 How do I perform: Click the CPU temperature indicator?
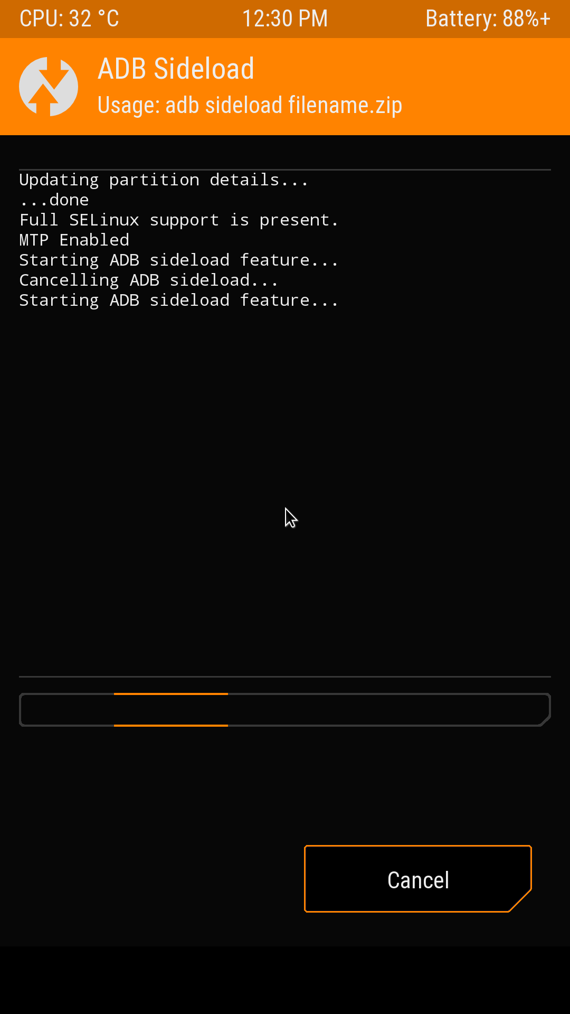[69, 19]
